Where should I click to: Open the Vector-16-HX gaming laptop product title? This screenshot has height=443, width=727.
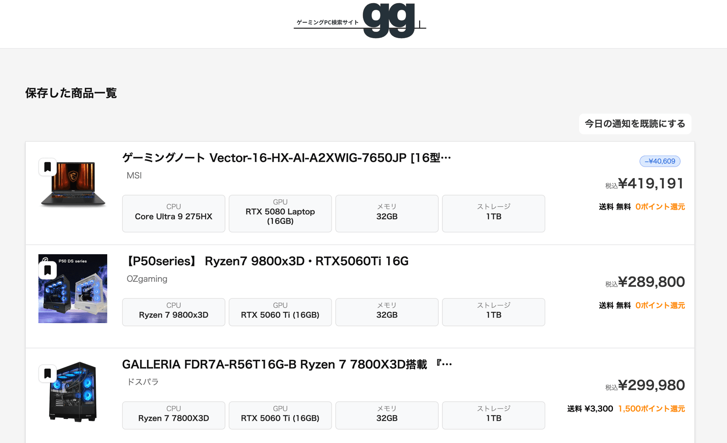click(286, 158)
